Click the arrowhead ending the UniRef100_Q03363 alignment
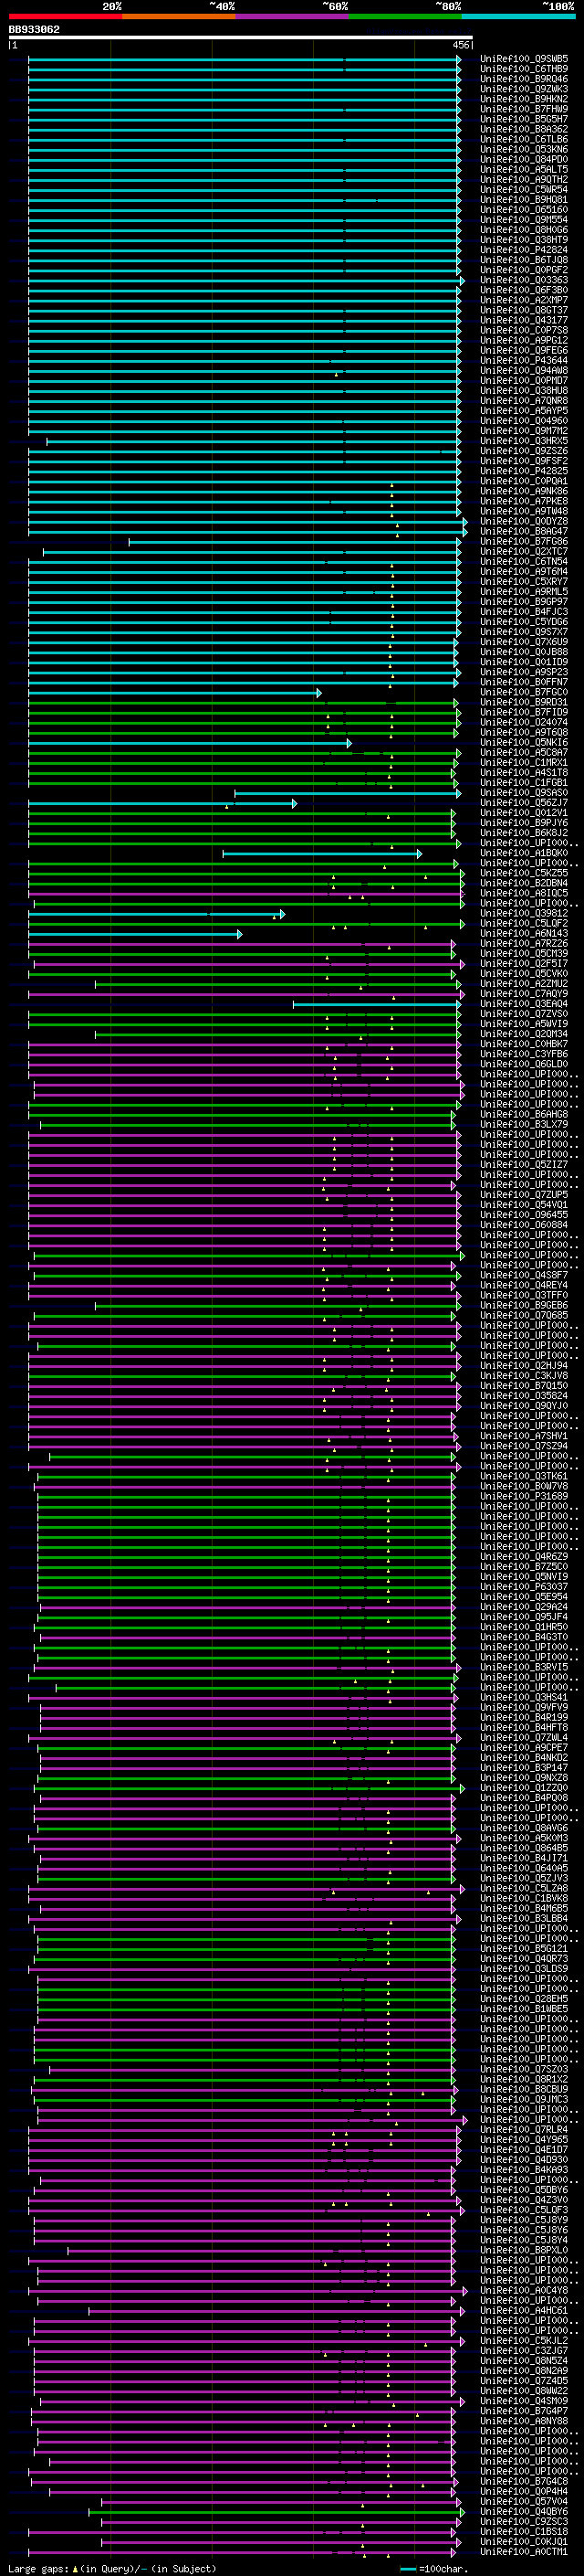584x2576 pixels. [463, 280]
